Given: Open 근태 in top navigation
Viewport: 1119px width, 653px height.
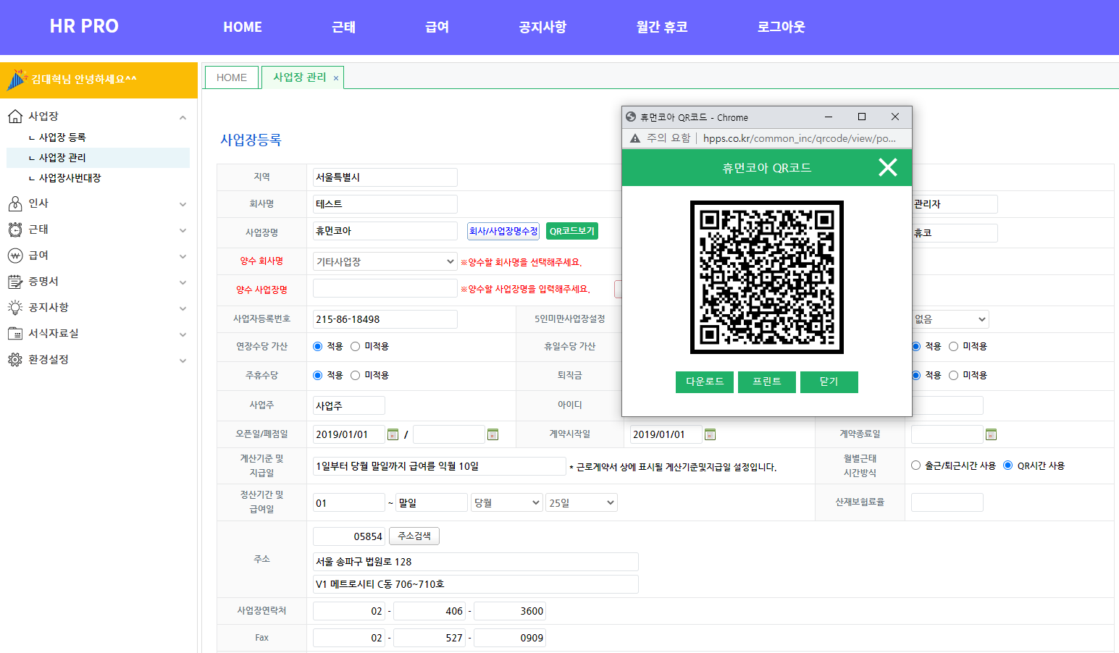Looking at the screenshot, I should [x=343, y=27].
